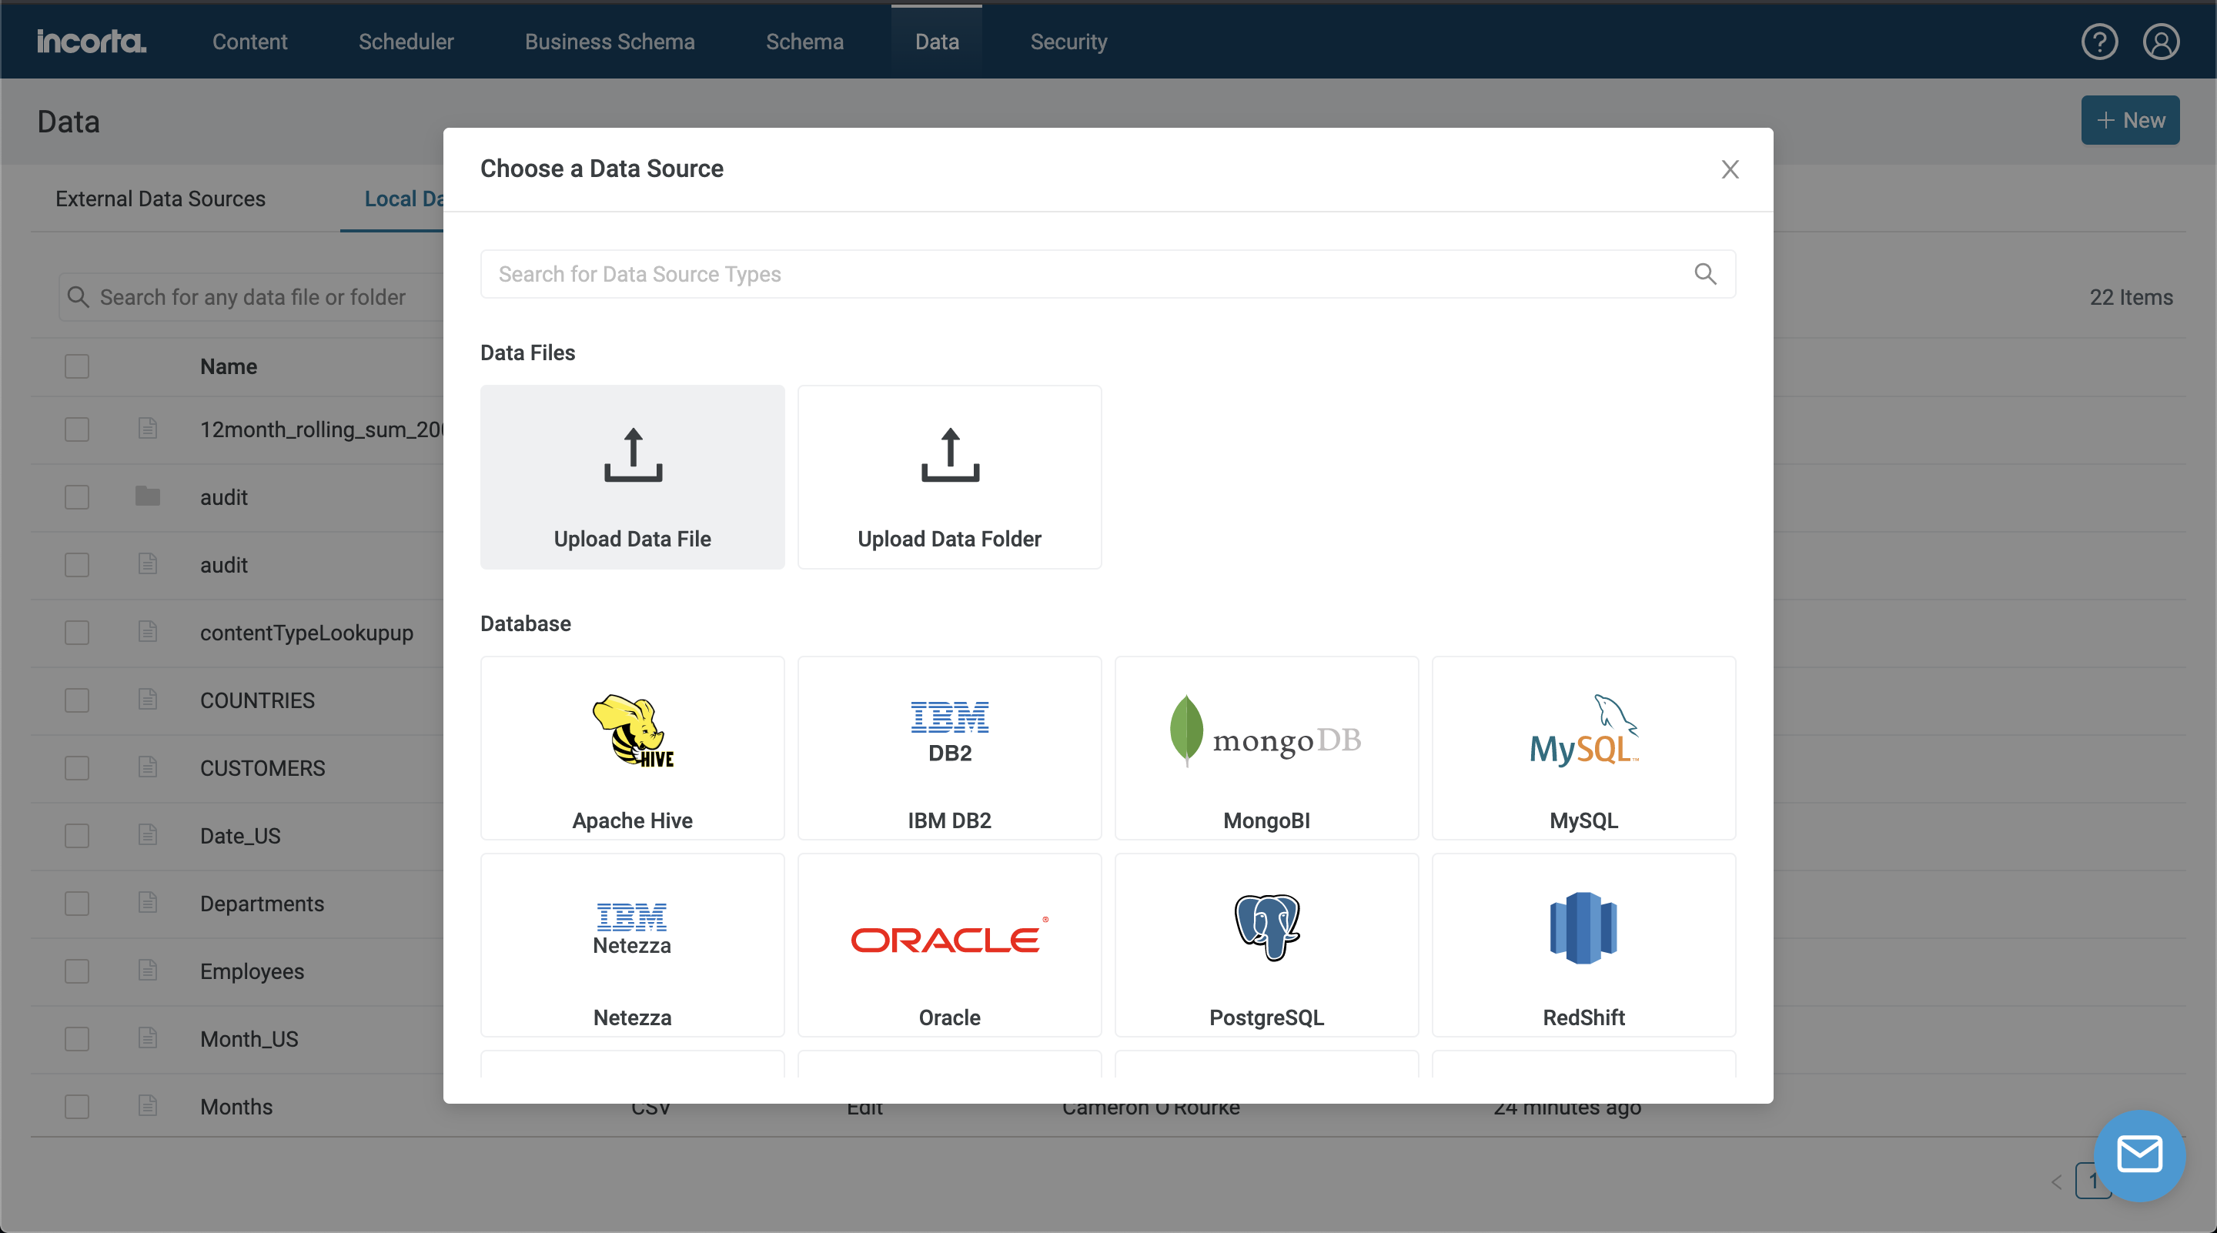Open the user account profile icon
2217x1233 pixels.
(2161, 41)
